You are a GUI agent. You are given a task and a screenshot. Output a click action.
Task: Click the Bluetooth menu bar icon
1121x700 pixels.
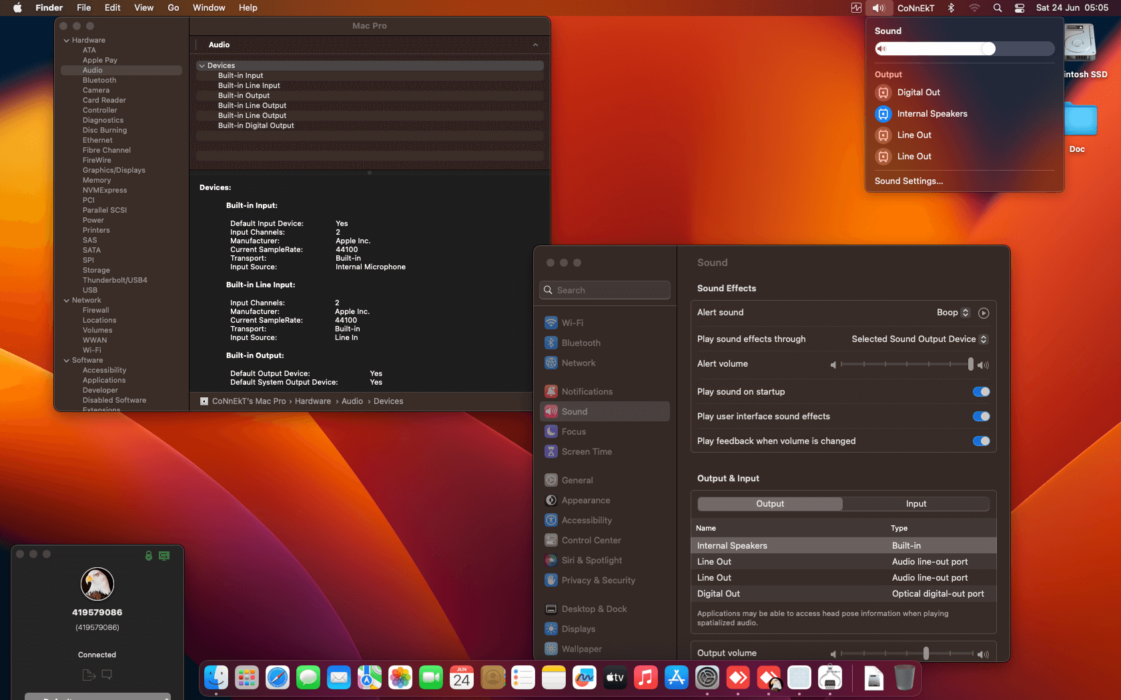pos(951,8)
